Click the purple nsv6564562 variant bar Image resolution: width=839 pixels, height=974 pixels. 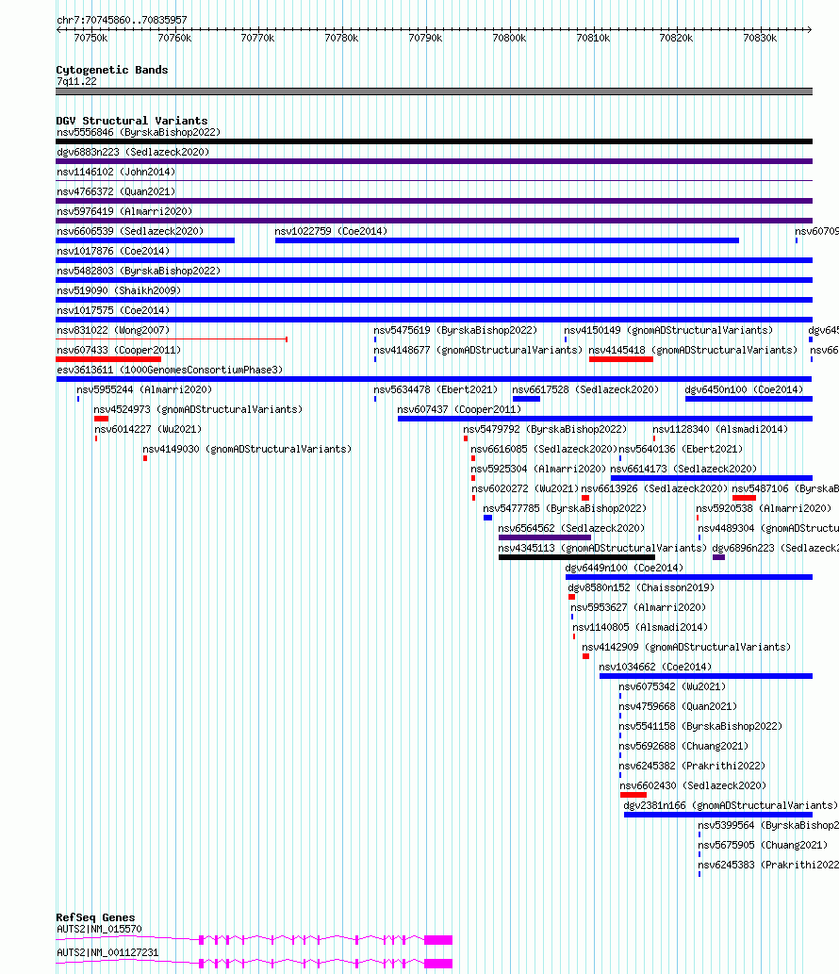pos(545,538)
